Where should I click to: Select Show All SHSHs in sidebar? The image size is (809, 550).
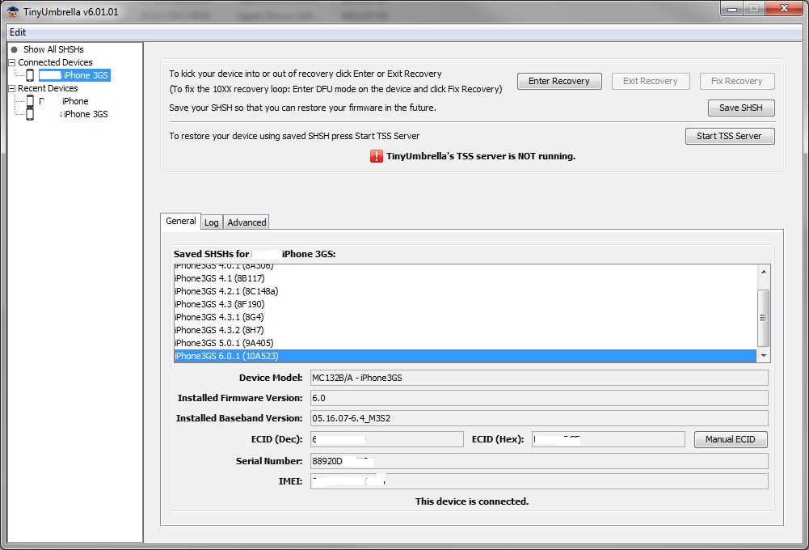click(x=53, y=49)
